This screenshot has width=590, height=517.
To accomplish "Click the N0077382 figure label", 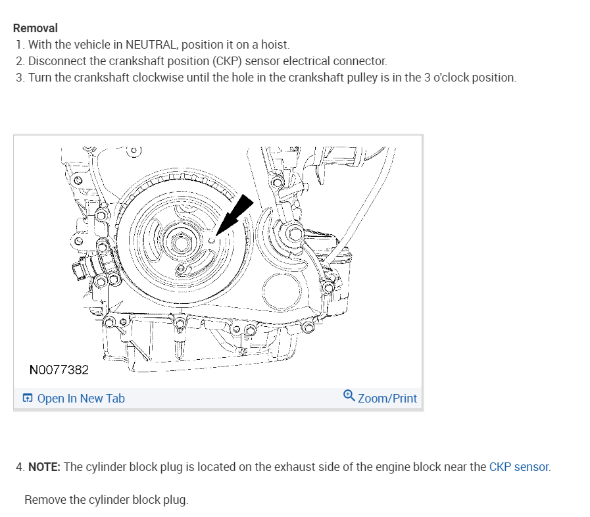I will point(59,370).
